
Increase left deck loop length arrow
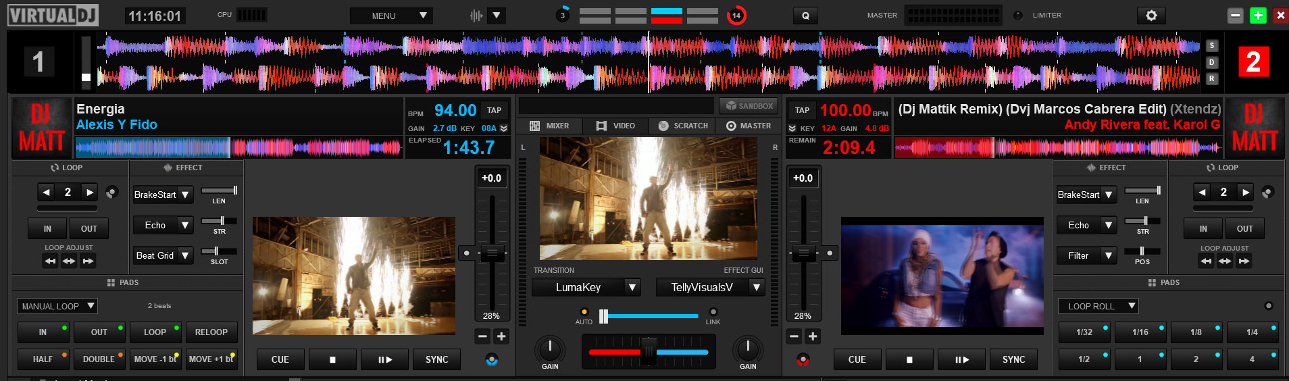tap(90, 193)
